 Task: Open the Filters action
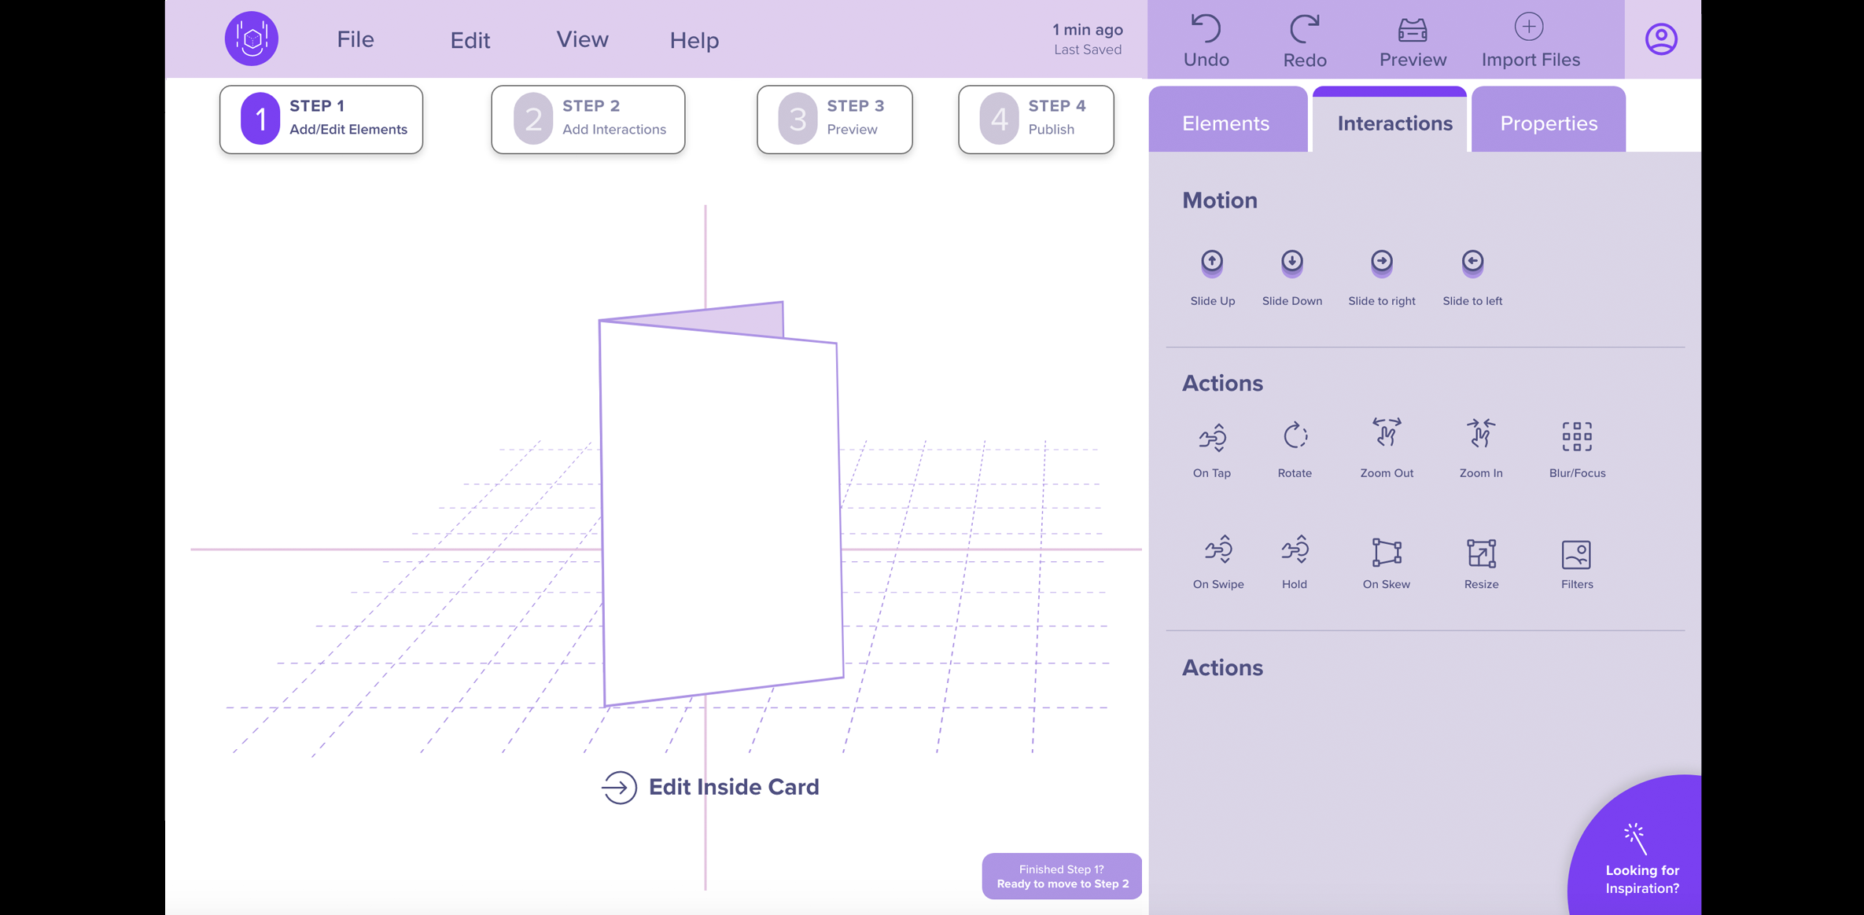(1576, 555)
